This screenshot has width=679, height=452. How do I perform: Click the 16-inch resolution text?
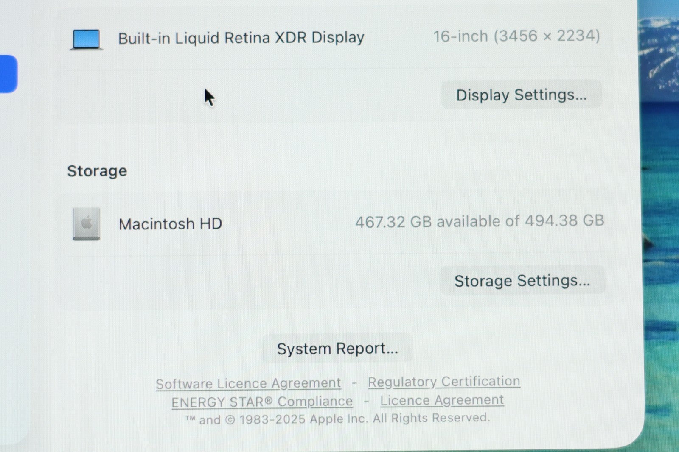tap(516, 36)
